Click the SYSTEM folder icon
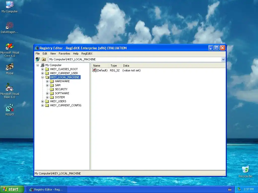The height and width of the screenshot is (193, 258). 52,97
